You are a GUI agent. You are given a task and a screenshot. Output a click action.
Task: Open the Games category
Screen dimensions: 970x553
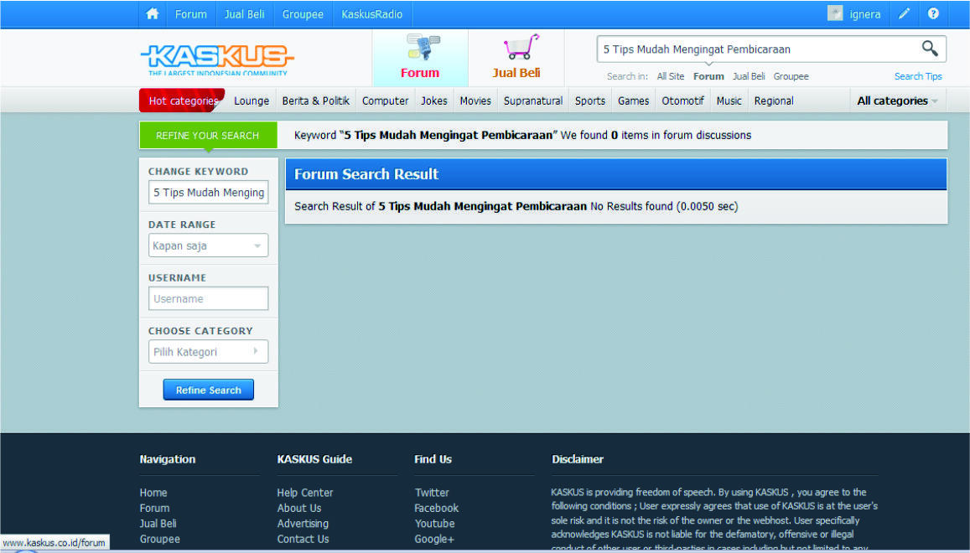tap(634, 101)
